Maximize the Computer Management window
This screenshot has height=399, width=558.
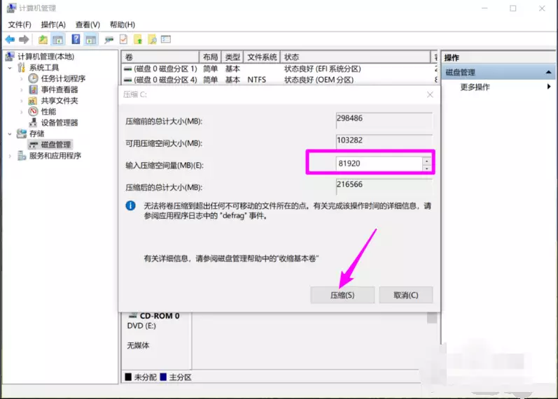(512, 8)
